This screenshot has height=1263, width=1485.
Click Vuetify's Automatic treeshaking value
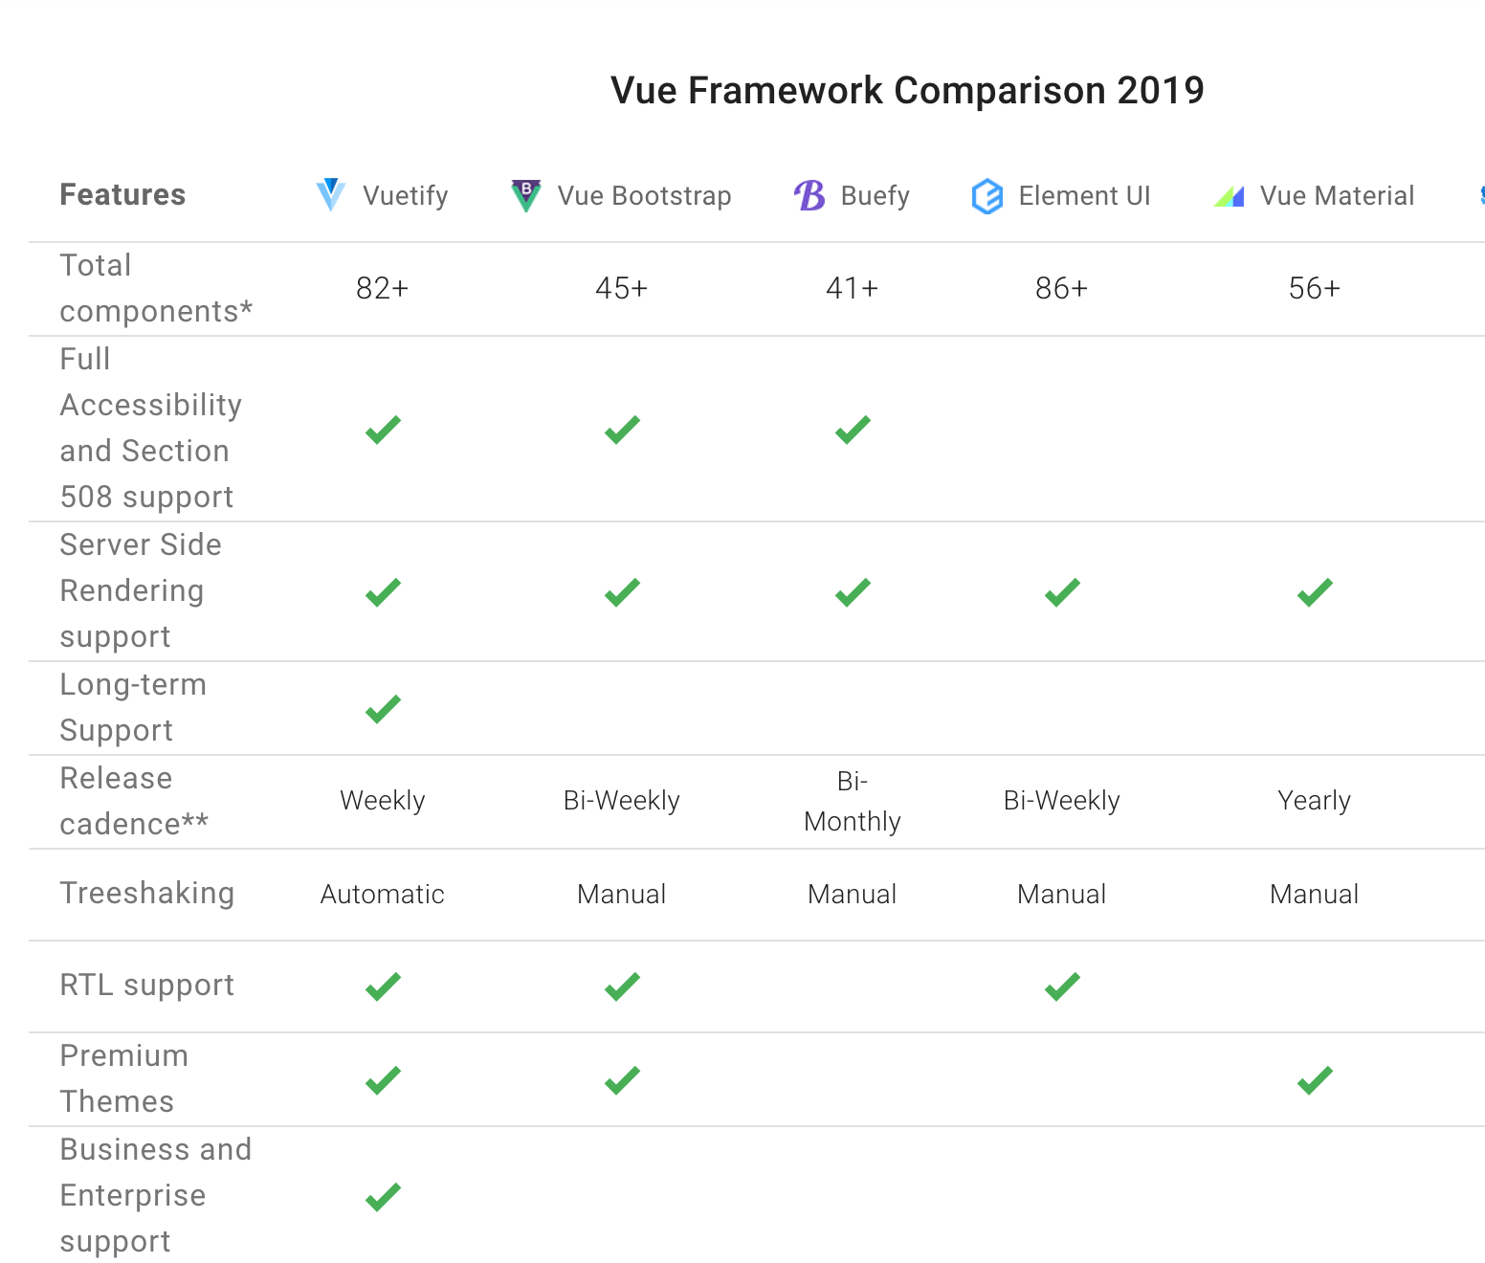(383, 895)
